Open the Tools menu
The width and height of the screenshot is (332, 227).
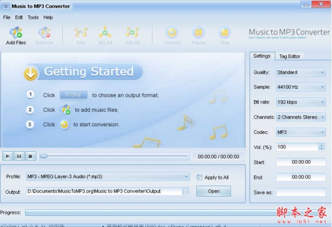click(33, 17)
